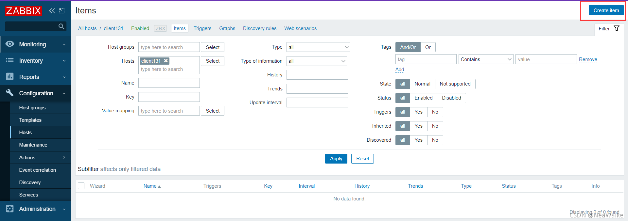This screenshot has width=628, height=221.
Task: Click the tag value input field
Action: pos(546,59)
